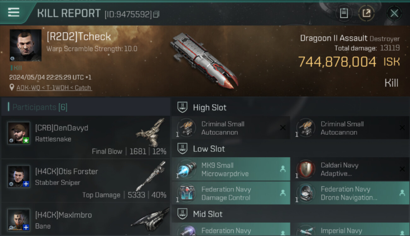Select Otis Forster's portrait icon
Viewport: 410px width, 236px height.
pos(19,176)
